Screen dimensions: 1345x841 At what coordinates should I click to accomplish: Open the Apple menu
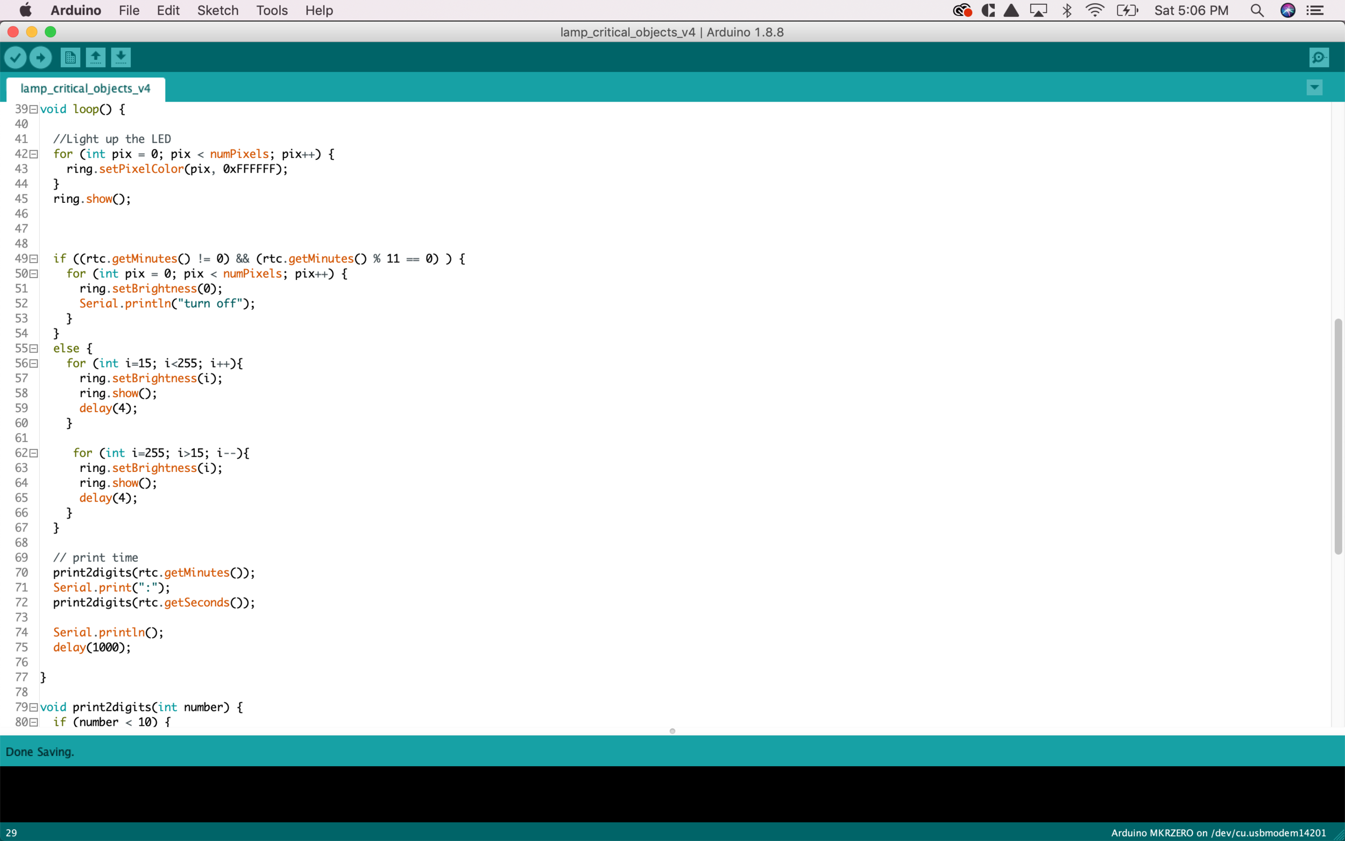26,11
